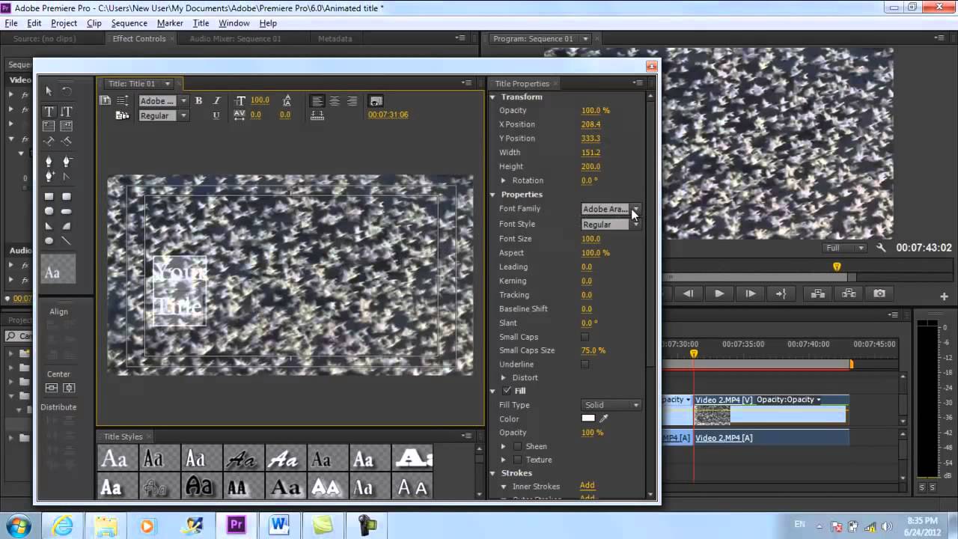Align title text center
Image resolution: width=958 pixels, height=539 pixels.
335,100
